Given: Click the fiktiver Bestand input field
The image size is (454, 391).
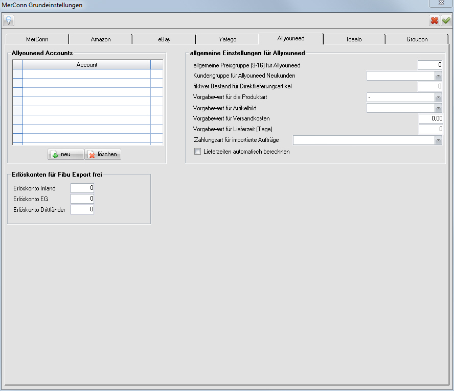Looking at the screenshot, I should [429, 86].
